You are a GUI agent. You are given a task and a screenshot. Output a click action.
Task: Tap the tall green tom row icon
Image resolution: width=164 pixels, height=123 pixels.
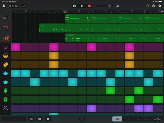click(x=6, y=91)
